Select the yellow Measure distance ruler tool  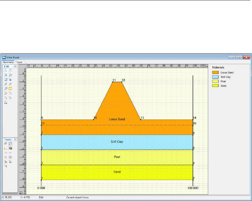click(x=10, y=88)
